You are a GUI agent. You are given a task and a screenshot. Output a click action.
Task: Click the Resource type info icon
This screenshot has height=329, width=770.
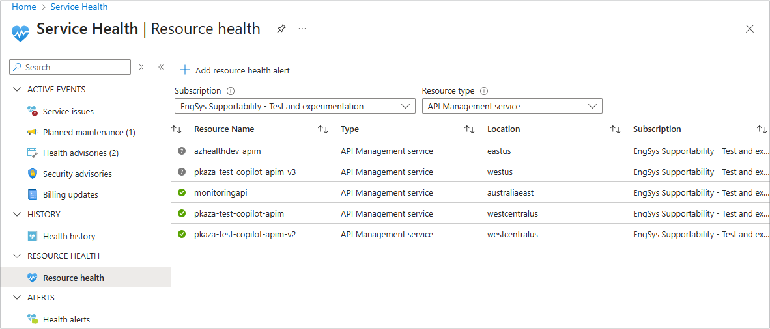click(483, 91)
